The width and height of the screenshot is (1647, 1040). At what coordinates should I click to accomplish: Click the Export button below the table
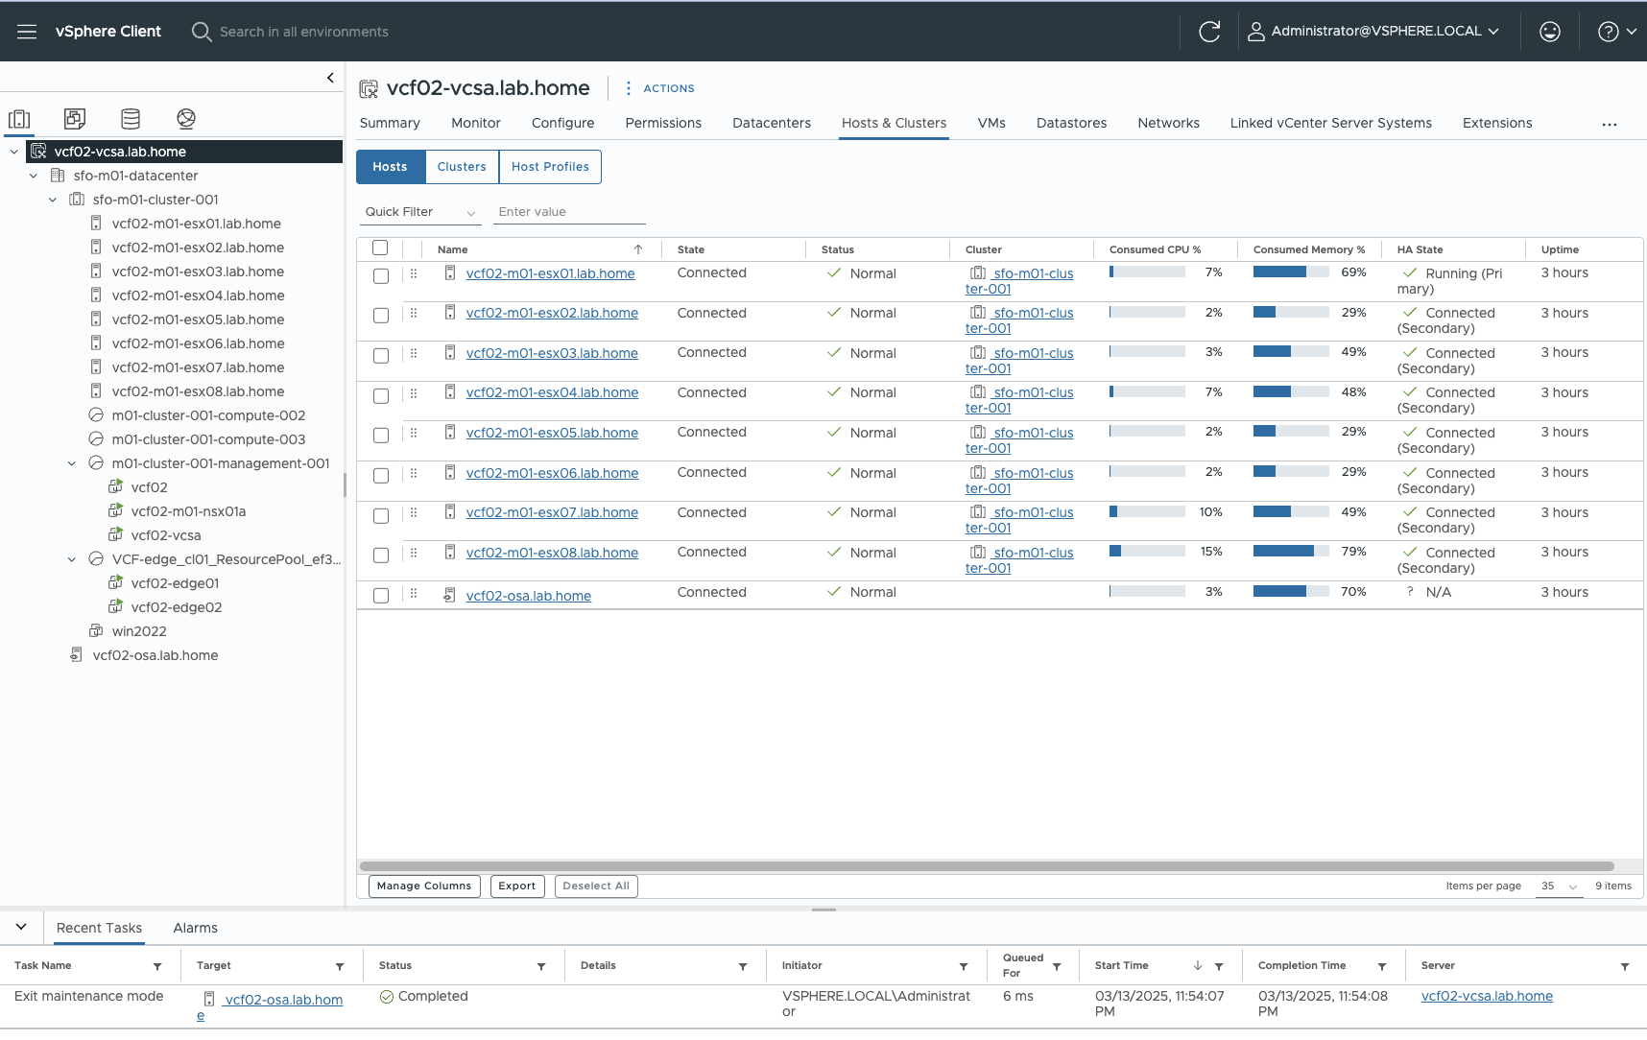point(517,886)
